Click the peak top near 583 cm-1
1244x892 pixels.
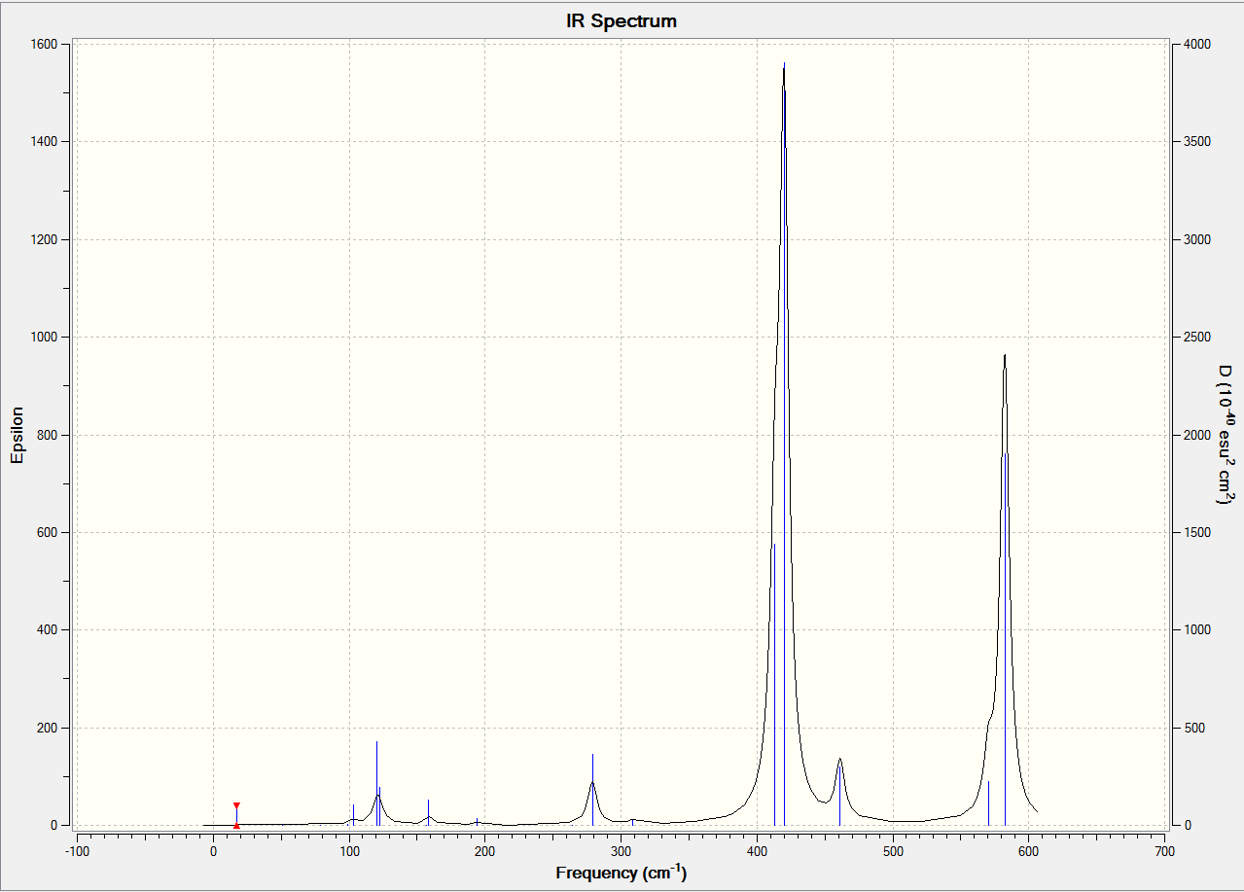[1005, 358]
